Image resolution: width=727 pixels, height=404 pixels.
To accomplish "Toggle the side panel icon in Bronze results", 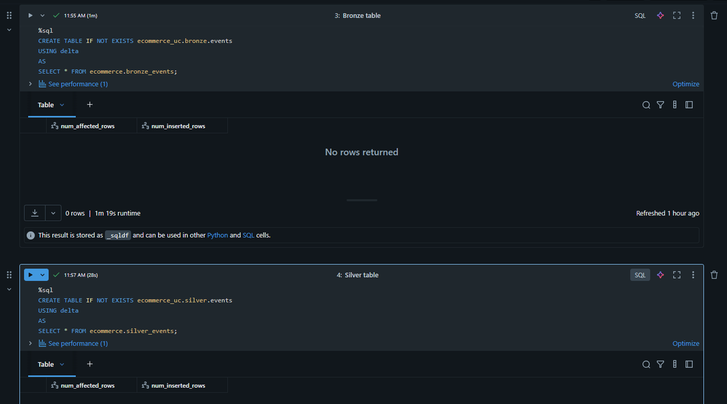I will click(x=689, y=105).
